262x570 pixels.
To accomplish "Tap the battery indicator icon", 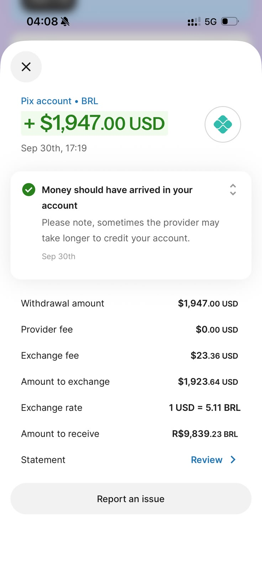I will (x=230, y=21).
